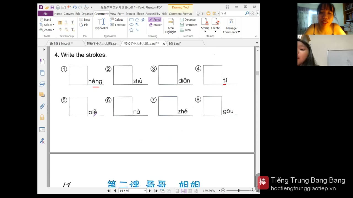Activate the Typewriter tool

101,24
